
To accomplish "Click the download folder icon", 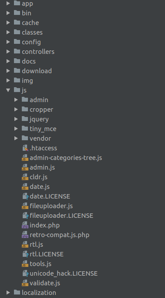I will click(17, 71).
